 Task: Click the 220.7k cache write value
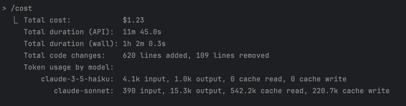[x=351, y=91]
